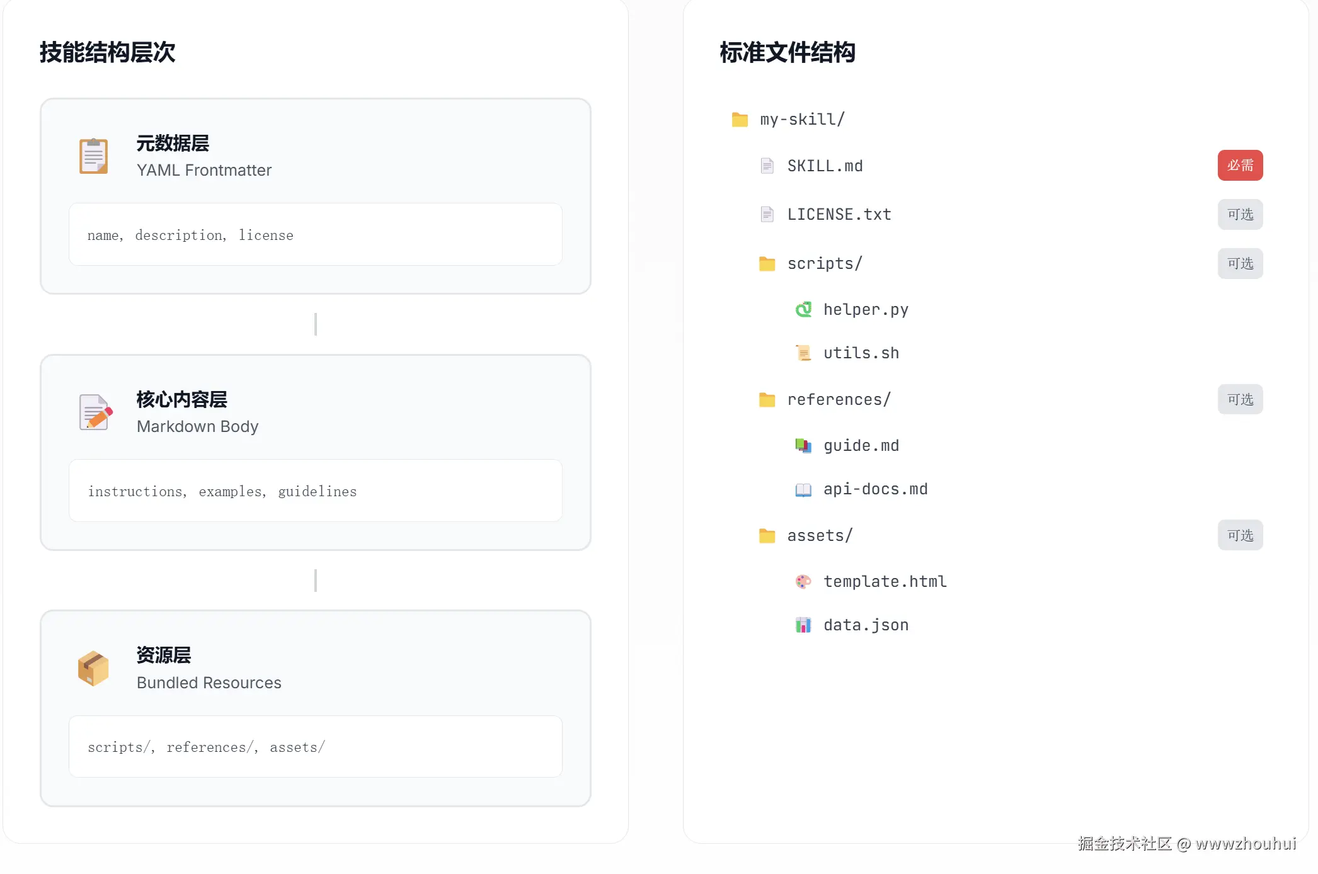Expand the my-skill/ root folder

(x=801, y=120)
